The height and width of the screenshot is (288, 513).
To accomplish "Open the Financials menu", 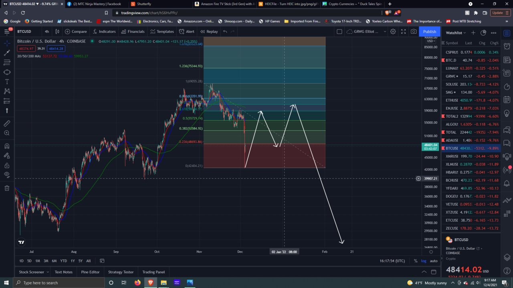I will [133, 32].
